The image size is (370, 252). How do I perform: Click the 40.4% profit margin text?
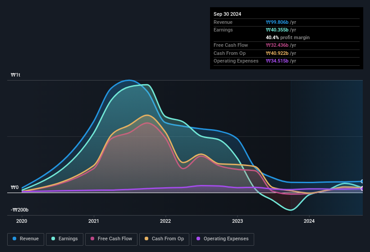coord(288,37)
